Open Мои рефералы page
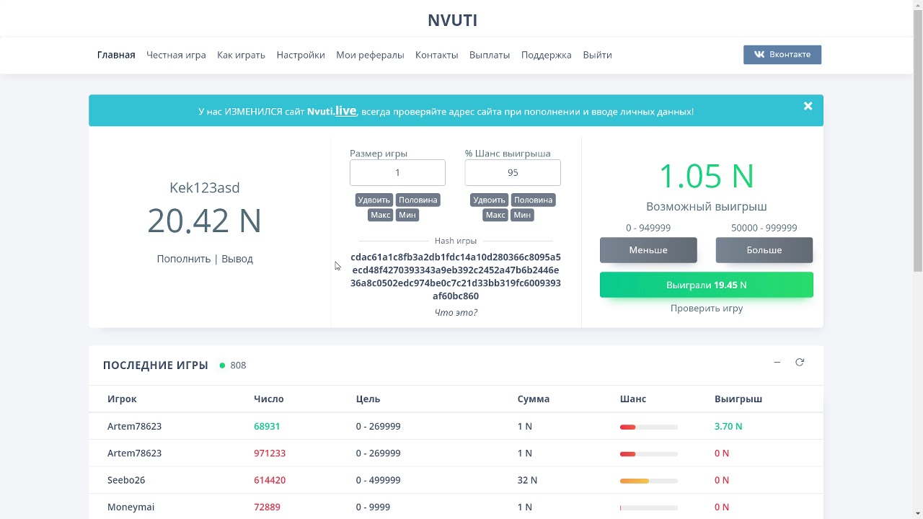 tap(370, 55)
